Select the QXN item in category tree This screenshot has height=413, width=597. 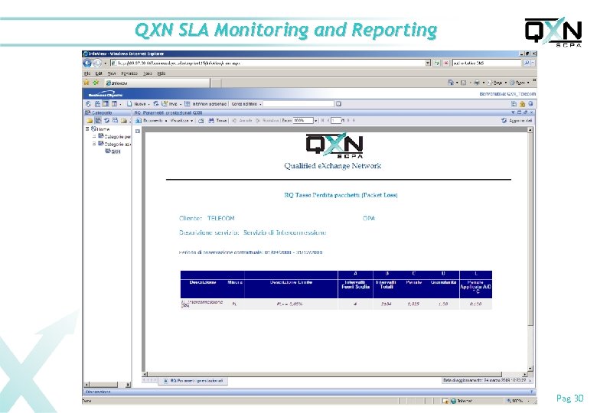tap(113, 151)
